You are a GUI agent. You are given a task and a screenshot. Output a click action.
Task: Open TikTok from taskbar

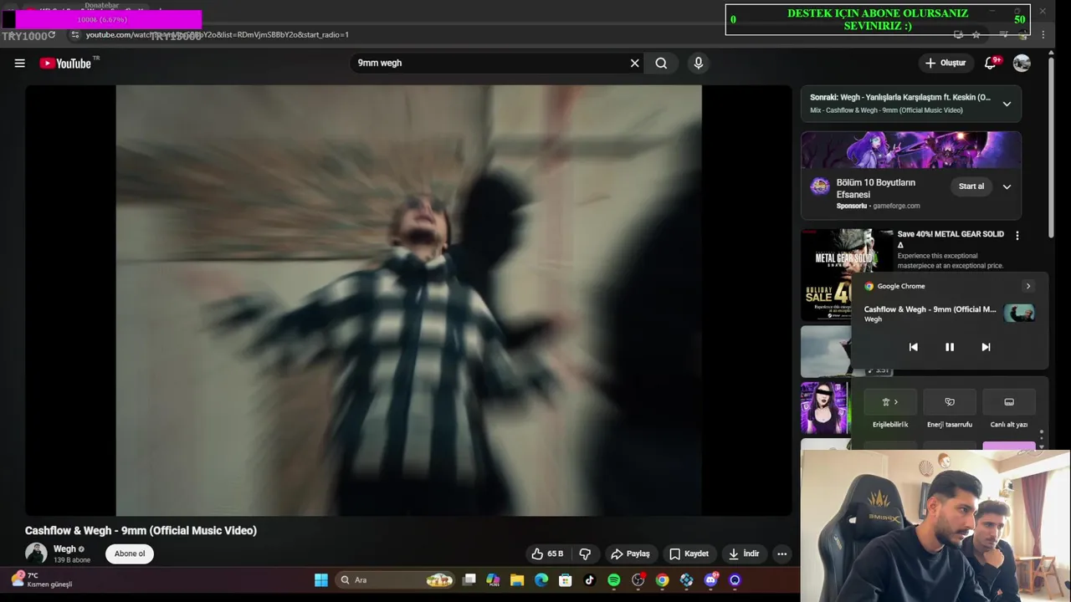pos(590,579)
